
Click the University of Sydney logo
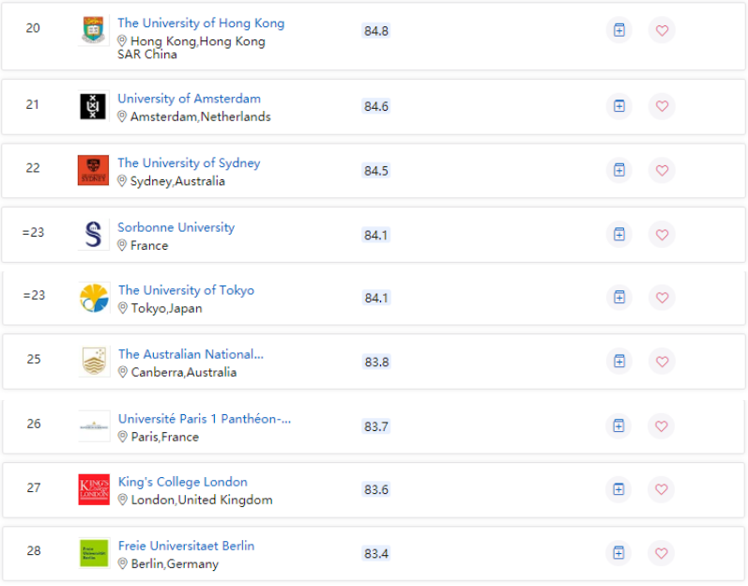93,171
